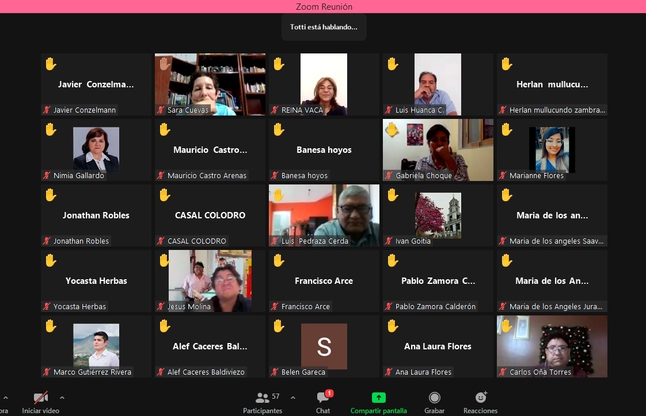The width and height of the screenshot is (646, 416).
Task: Open the Chat with unread message
Action: point(323,398)
